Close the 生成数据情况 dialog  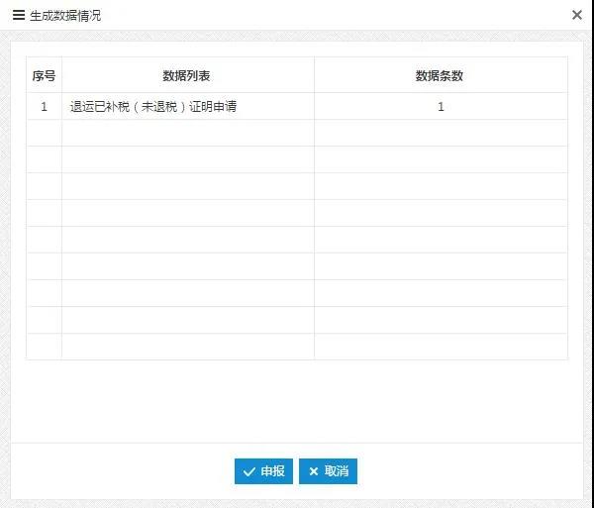coord(577,15)
